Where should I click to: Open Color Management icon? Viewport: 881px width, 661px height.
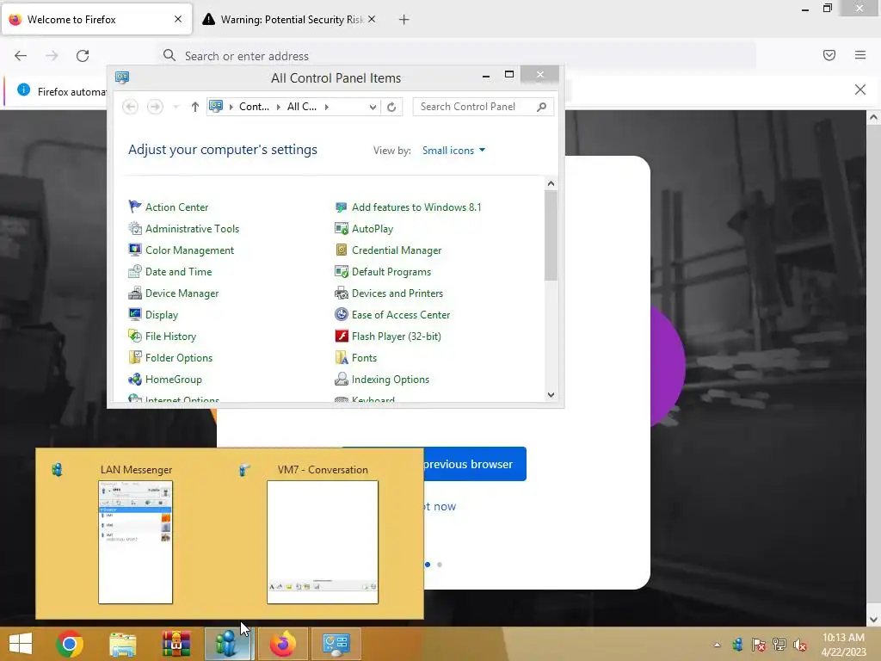point(135,250)
